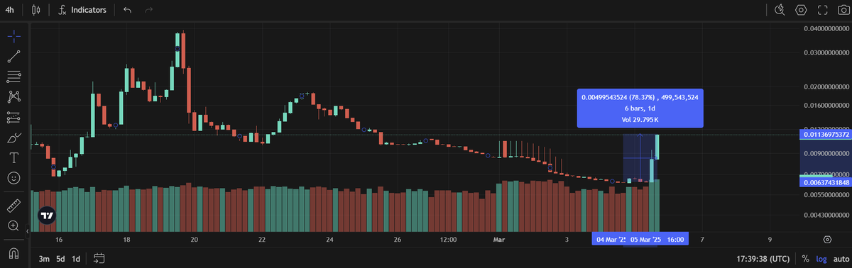
Task: Select the ruler measure tool
Action: tap(13, 206)
